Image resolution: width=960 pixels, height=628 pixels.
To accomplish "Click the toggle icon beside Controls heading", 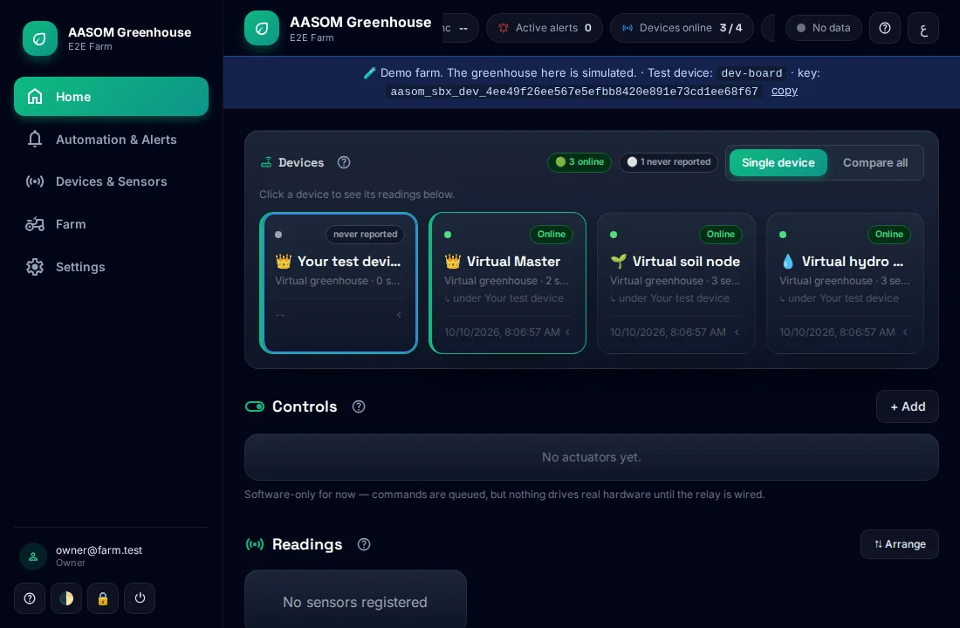I will pyautogui.click(x=255, y=406).
